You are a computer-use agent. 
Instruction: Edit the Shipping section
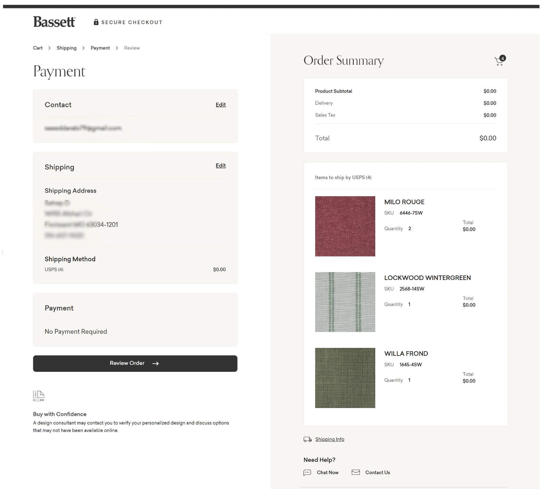(x=221, y=166)
